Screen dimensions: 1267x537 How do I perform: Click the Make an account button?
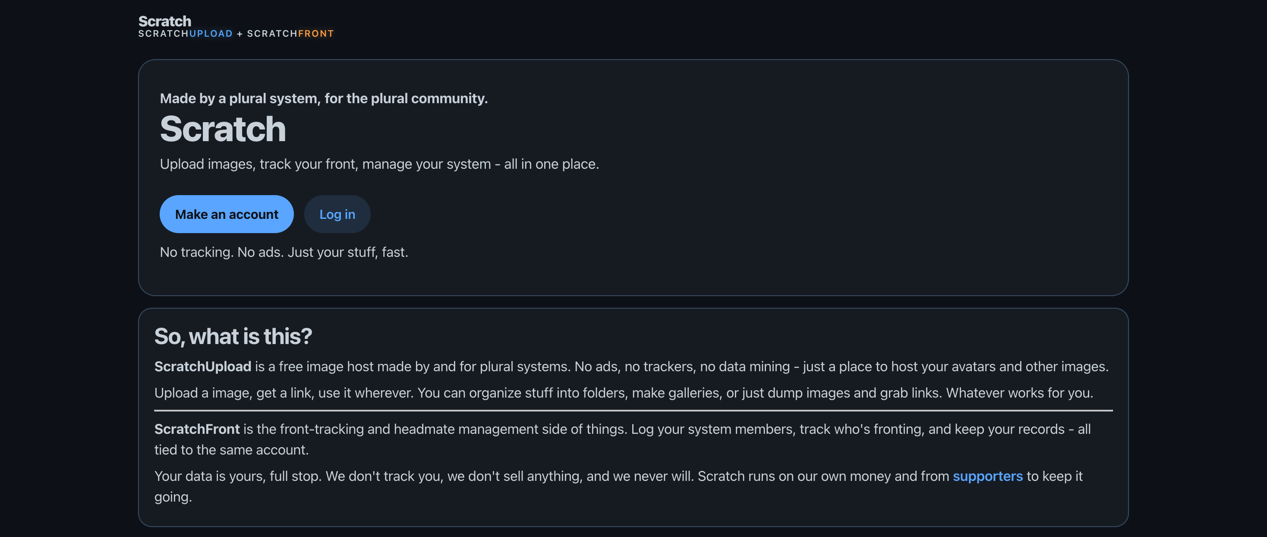(226, 214)
